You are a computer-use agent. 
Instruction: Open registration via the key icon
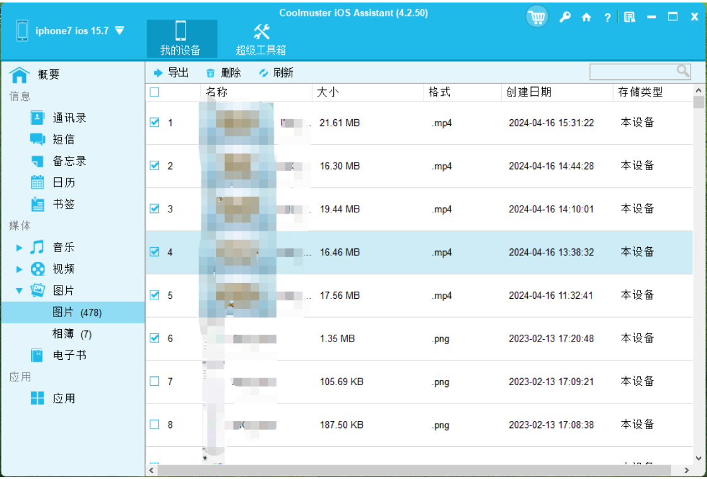[564, 17]
